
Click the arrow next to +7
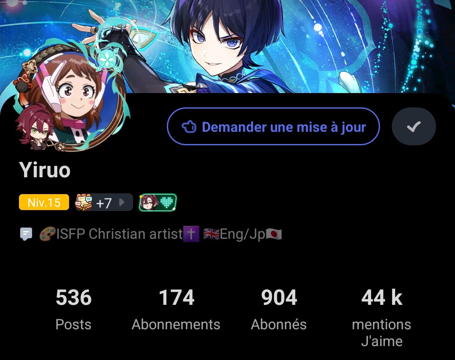(122, 202)
